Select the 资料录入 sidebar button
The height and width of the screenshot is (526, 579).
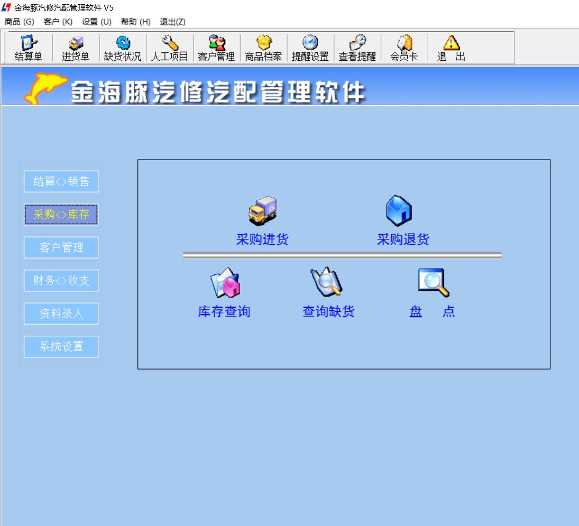(x=61, y=313)
